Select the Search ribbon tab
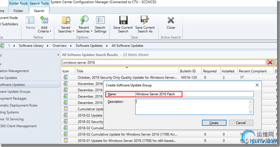The height and width of the screenshot is (147, 280). click(x=39, y=11)
